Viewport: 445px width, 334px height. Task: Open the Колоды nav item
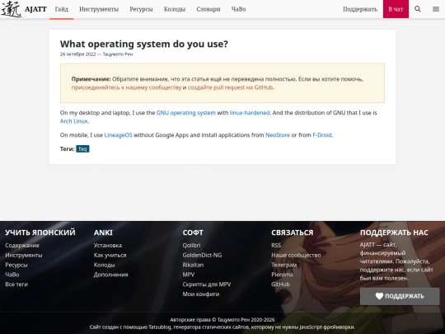pyautogui.click(x=175, y=9)
